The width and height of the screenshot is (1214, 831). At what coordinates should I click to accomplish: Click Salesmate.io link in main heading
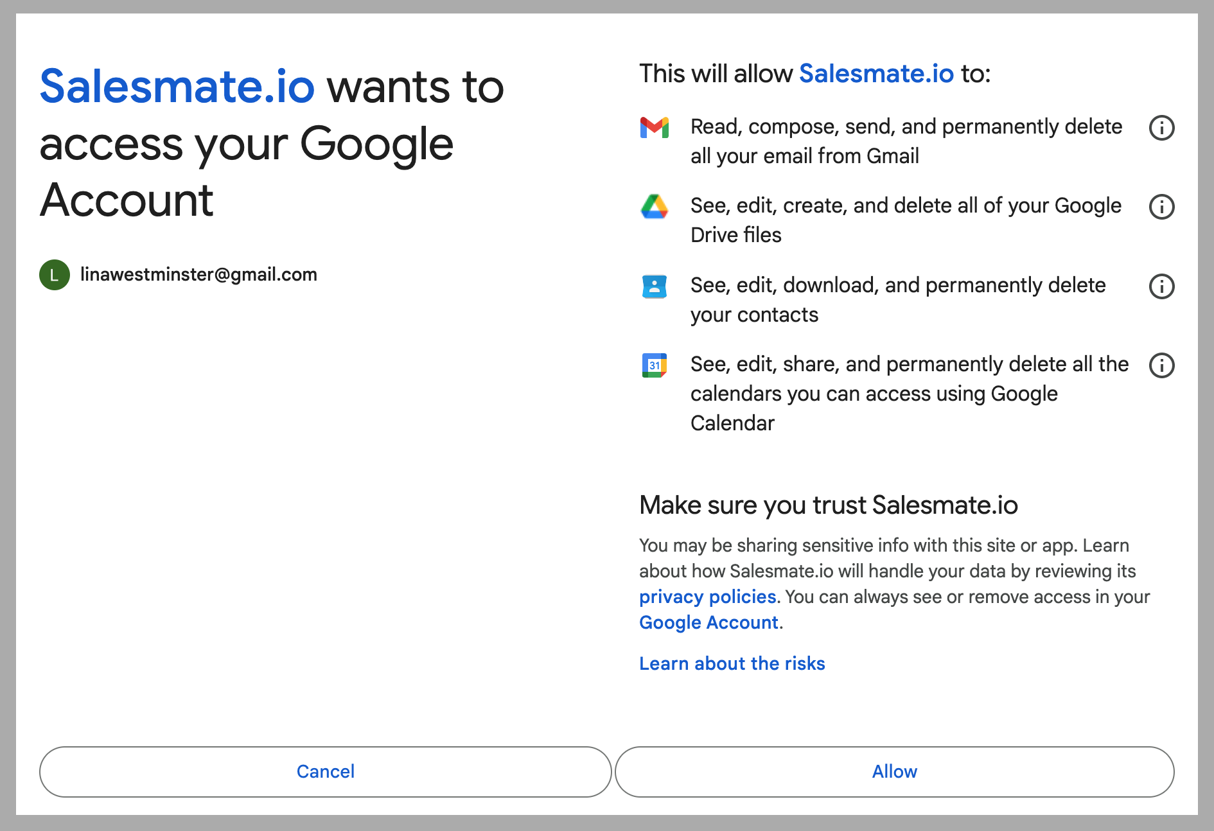click(x=177, y=87)
